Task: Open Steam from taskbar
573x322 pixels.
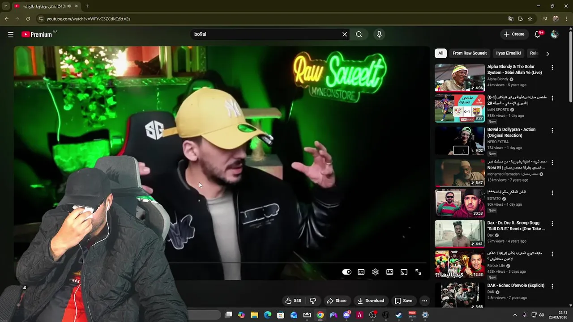Action: [x=399, y=315]
